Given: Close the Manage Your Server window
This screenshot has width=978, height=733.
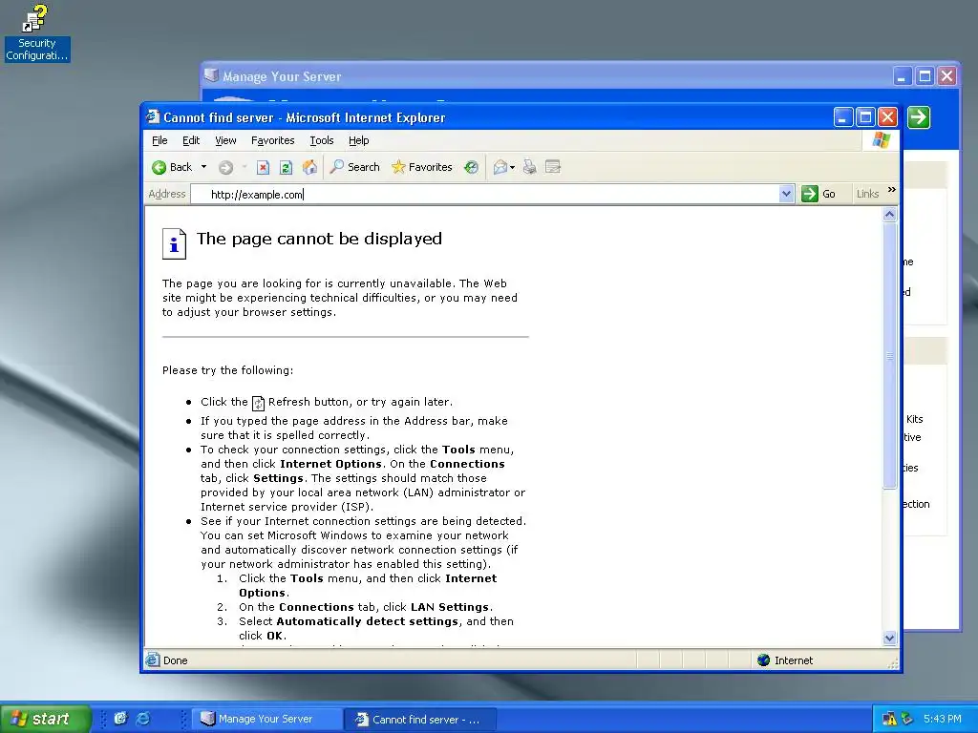Looking at the screenshot, I should (946, 76).
